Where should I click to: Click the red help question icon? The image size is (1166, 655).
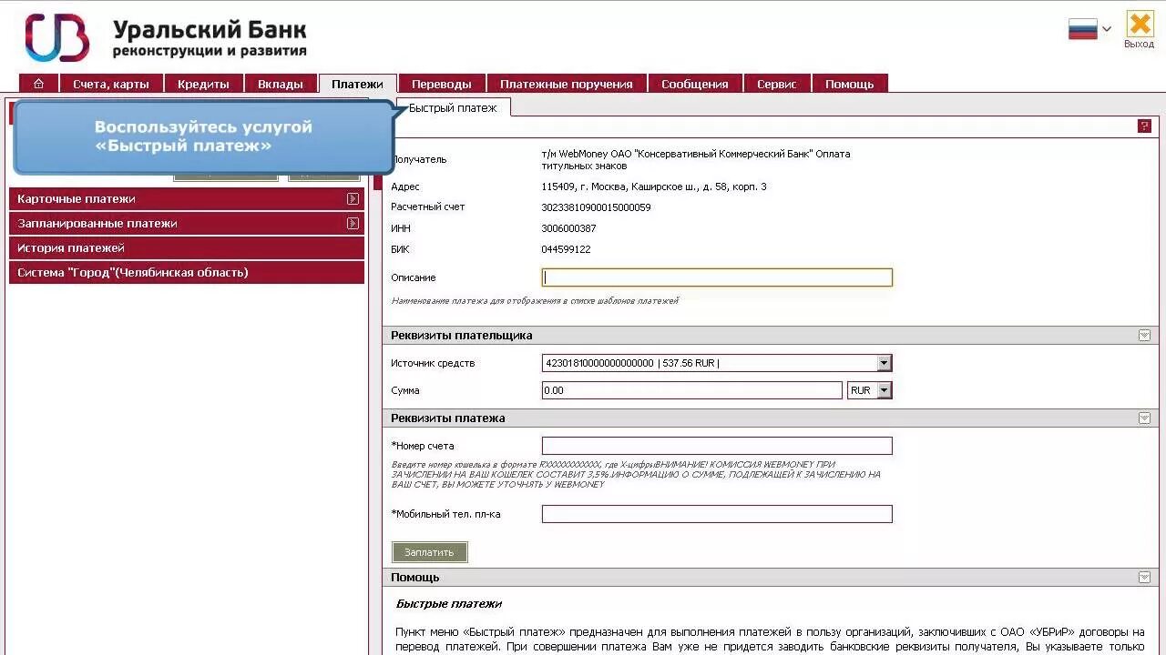pyautogui.click(x=1145, y=126)
